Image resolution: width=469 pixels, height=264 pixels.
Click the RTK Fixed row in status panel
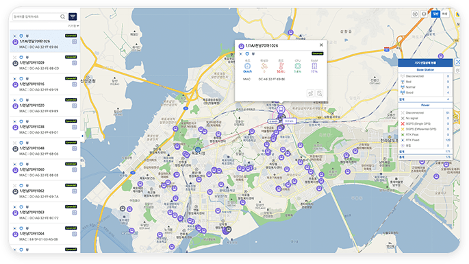tap(425, 140)
